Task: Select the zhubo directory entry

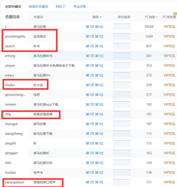Action: tap(10, 85)
